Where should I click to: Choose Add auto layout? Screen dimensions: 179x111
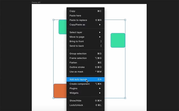coord(86,79)
